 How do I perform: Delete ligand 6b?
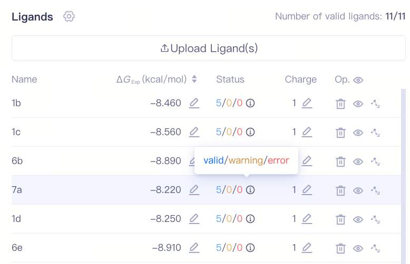(x=340, y=161)
